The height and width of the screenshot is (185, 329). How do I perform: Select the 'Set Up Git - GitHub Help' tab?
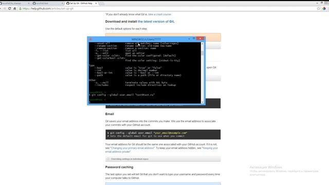click(x=81, y=4)
